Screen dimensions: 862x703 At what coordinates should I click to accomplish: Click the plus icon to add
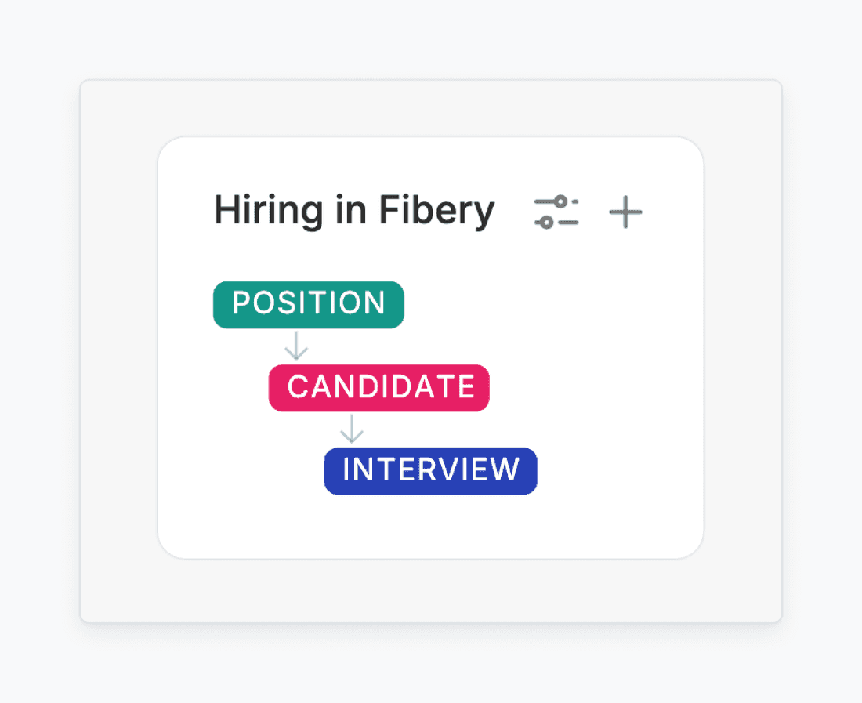coord(625,212)
